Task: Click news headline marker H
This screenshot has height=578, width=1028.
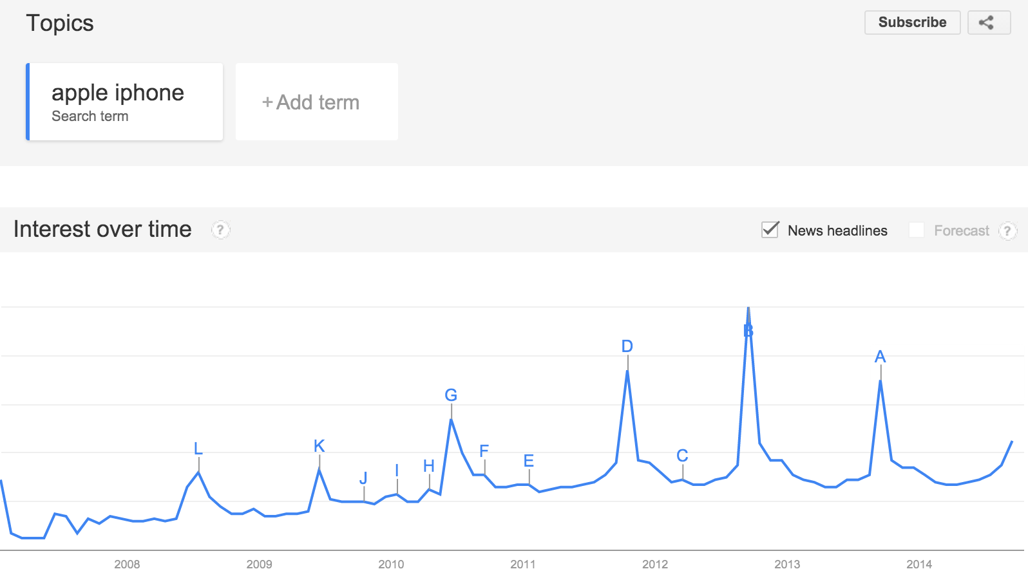Action: point(429,466)
